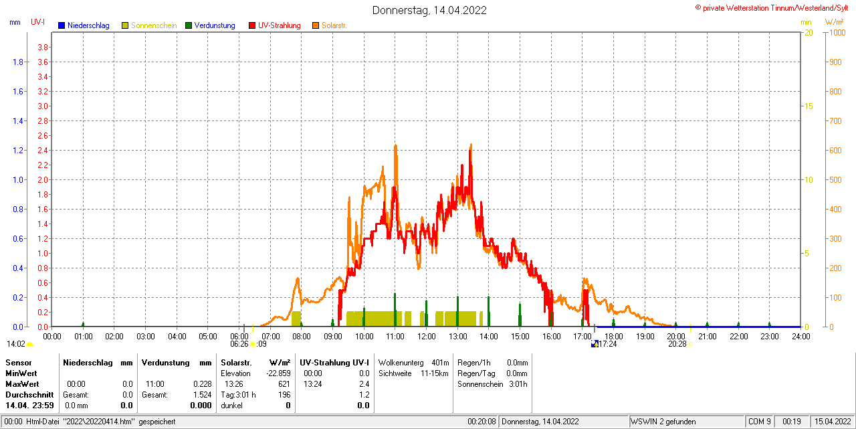Viewport: 856px width, 429px height.
Task: Click the UV maximum value 2.4
Action: pyautogui.click(x=364, y=384)
